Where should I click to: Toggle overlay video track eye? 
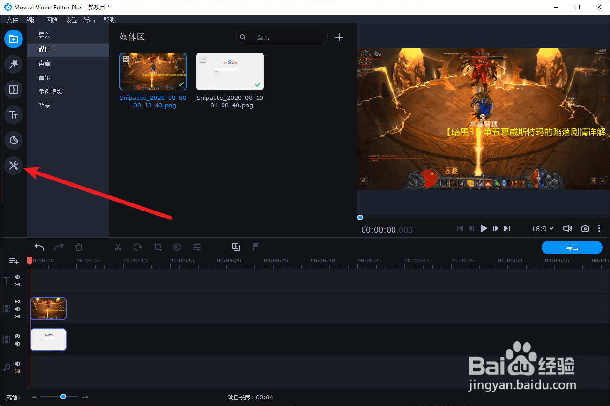17,301
